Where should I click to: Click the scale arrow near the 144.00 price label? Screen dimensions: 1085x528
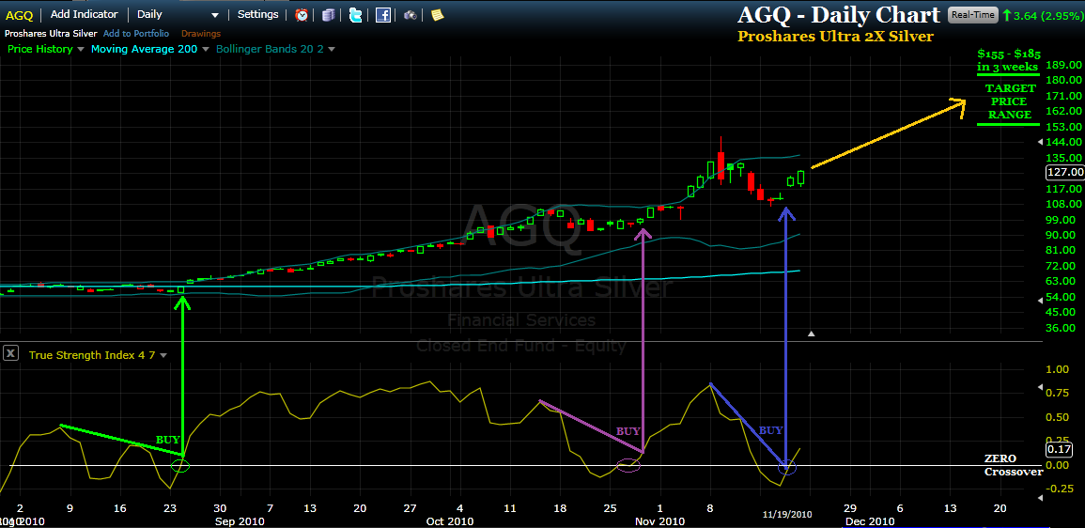[1042, 142]
